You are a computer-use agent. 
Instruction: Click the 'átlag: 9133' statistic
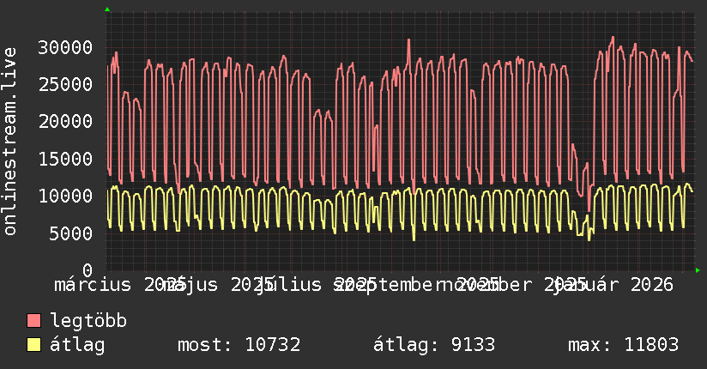pyautogui.click(x=434, y=345)
